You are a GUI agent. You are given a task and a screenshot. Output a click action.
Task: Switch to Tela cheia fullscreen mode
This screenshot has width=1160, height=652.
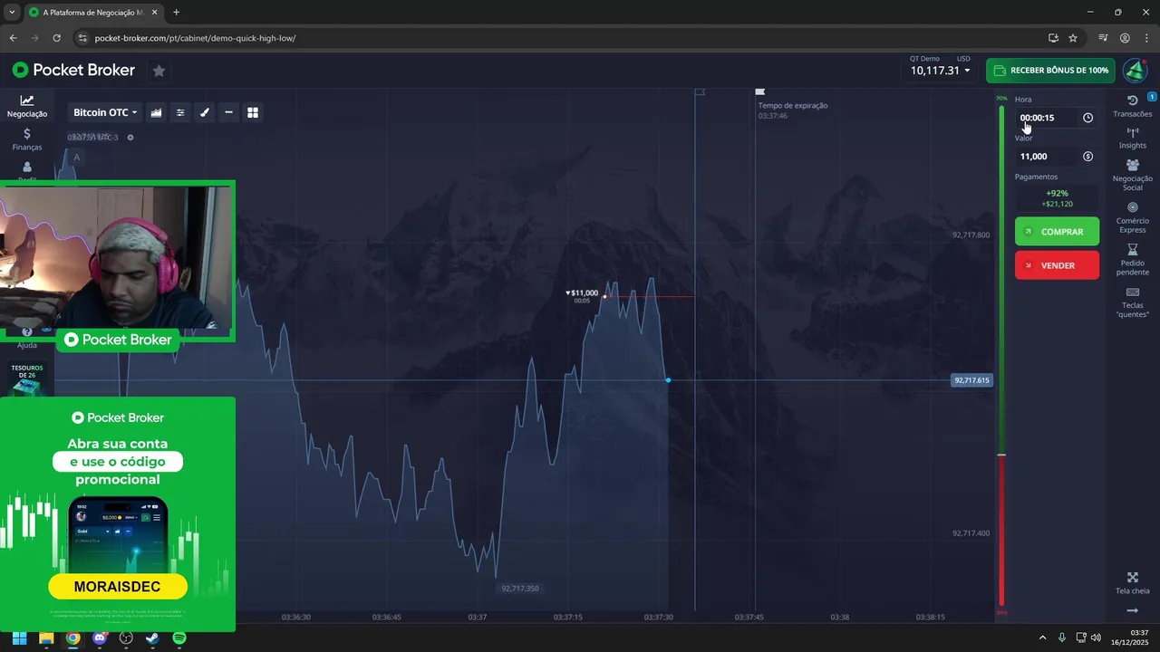point(1133,583)
